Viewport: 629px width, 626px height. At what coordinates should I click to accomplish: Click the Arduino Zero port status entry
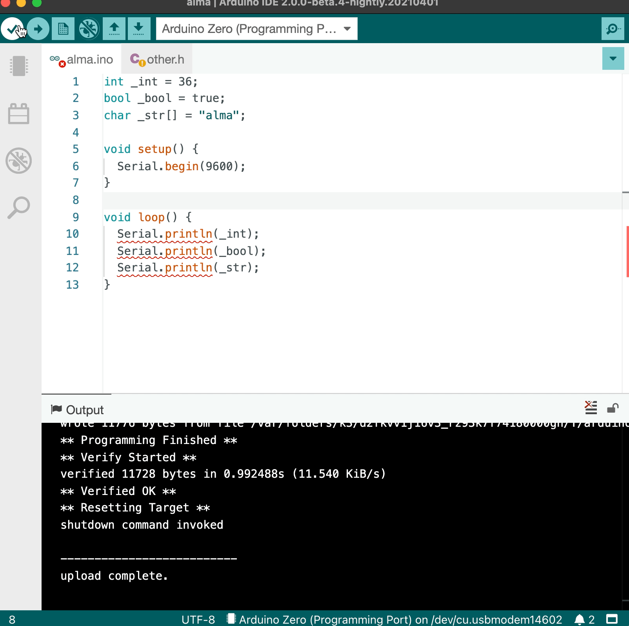[394, 620]
